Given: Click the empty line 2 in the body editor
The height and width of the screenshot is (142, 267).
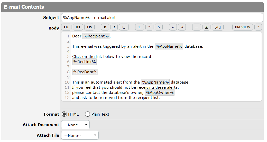Looking at the screenshot, I should [x=166, y=41].
